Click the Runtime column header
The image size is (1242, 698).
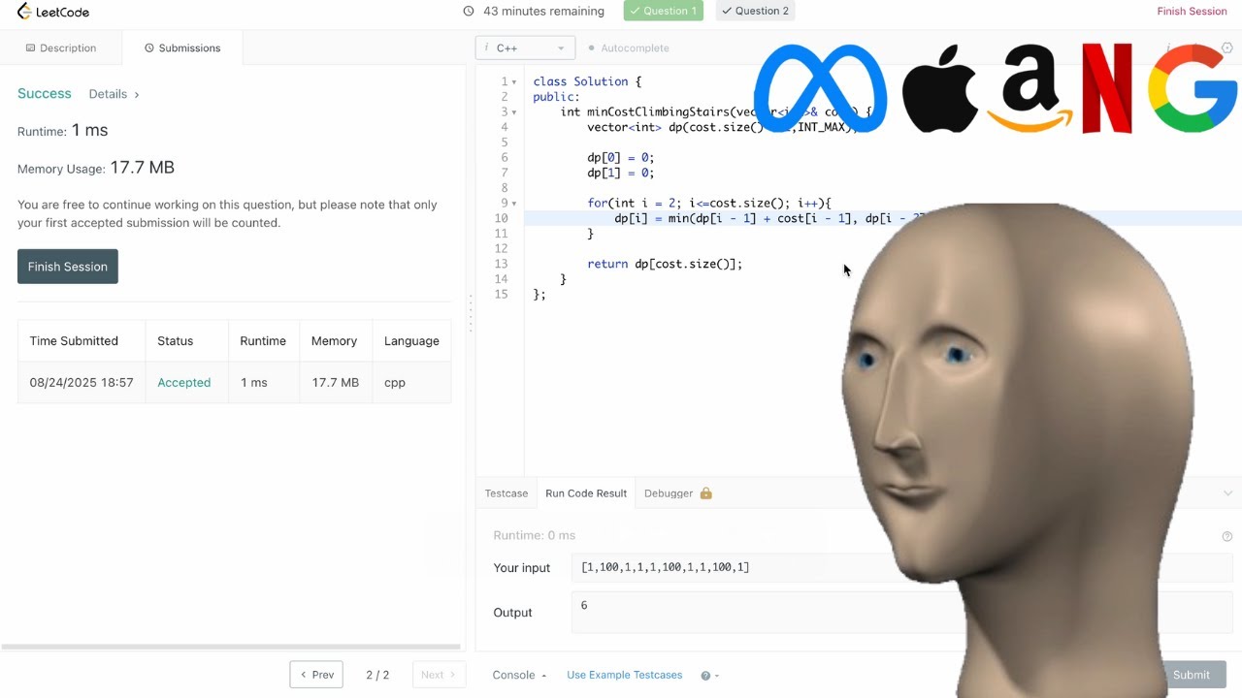click(263, 341)
